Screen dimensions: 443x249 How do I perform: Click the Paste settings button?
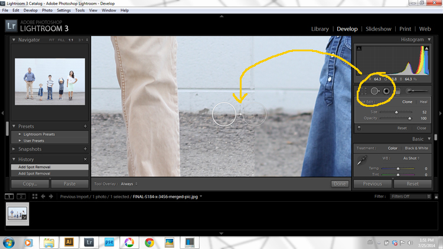click(x=70, y=184)
